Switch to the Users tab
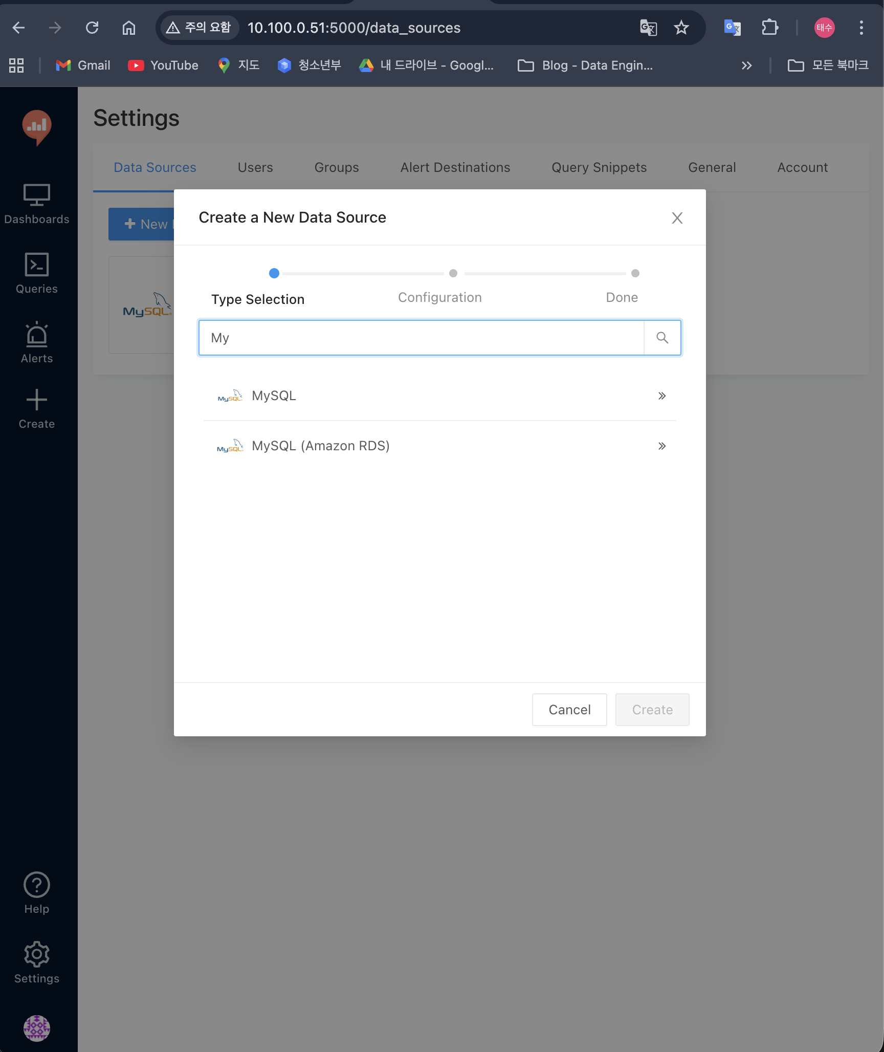This screenshot has height=1052, width=884. click(x=255, y=167)
